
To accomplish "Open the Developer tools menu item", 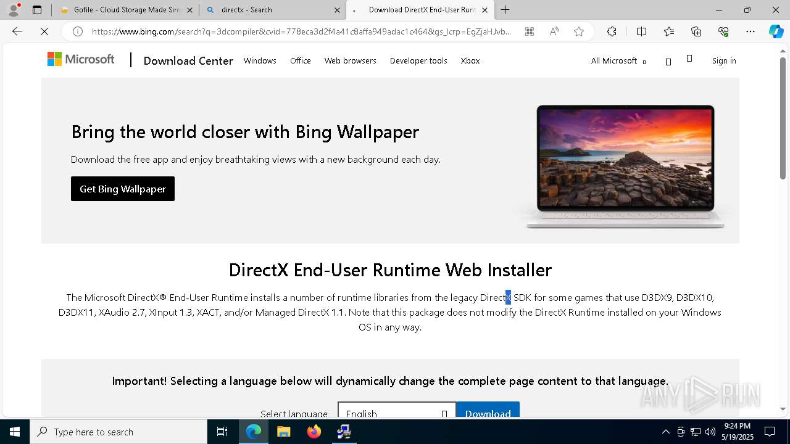I will (418, 60).
